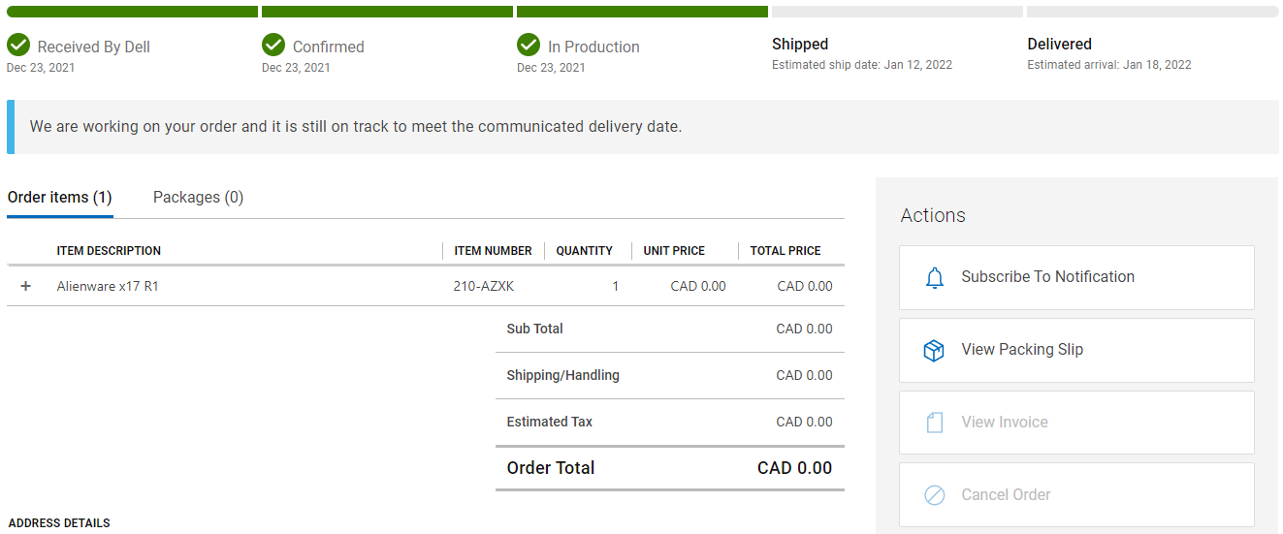Select the Order items (1) tab

click(60, 197)
